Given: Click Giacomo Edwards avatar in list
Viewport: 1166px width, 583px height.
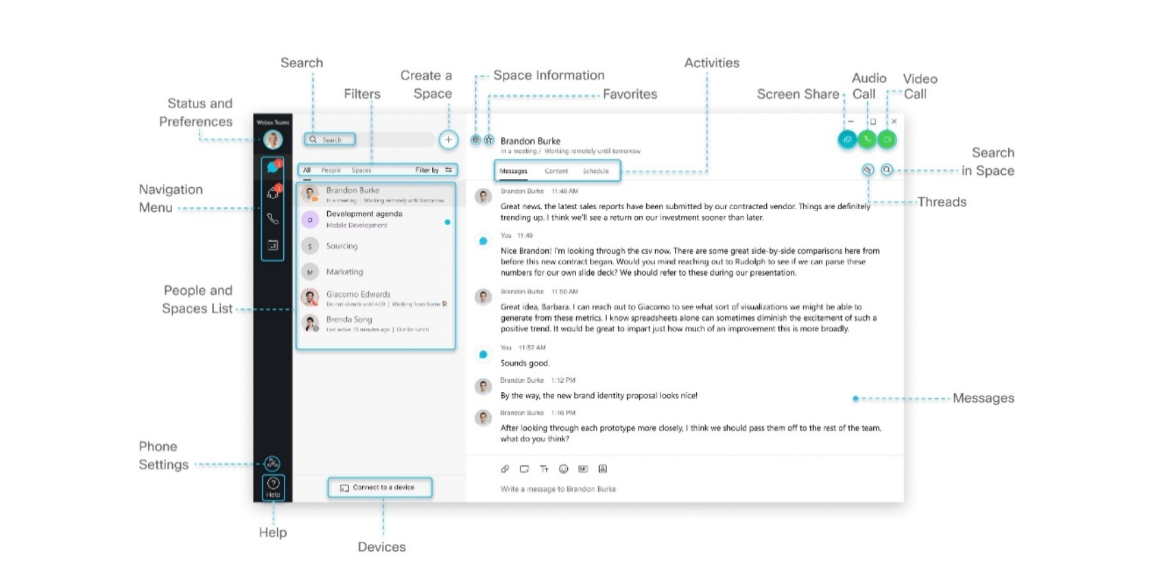Looking at the screenshot, I should pos(310,298).
